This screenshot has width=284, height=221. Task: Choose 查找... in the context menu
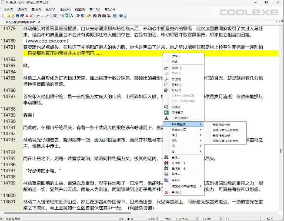[x=184, y=157]
